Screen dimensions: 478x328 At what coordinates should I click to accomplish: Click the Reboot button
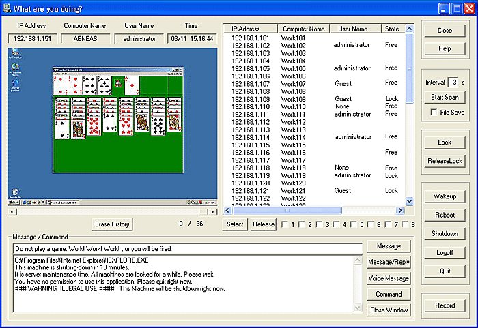tap(445, 215)
